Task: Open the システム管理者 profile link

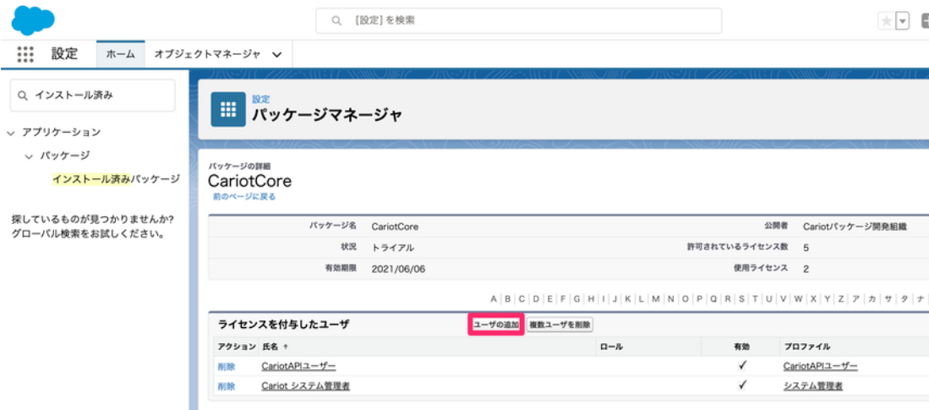Action: [x=812, y=386]
